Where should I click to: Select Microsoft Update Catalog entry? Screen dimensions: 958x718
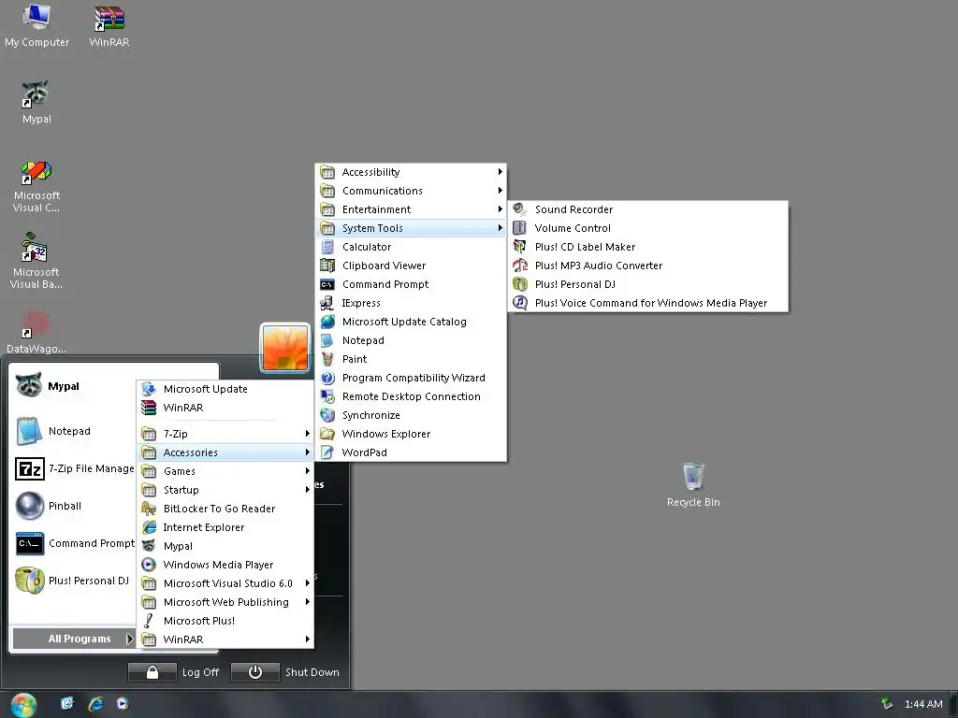[411, 322]
